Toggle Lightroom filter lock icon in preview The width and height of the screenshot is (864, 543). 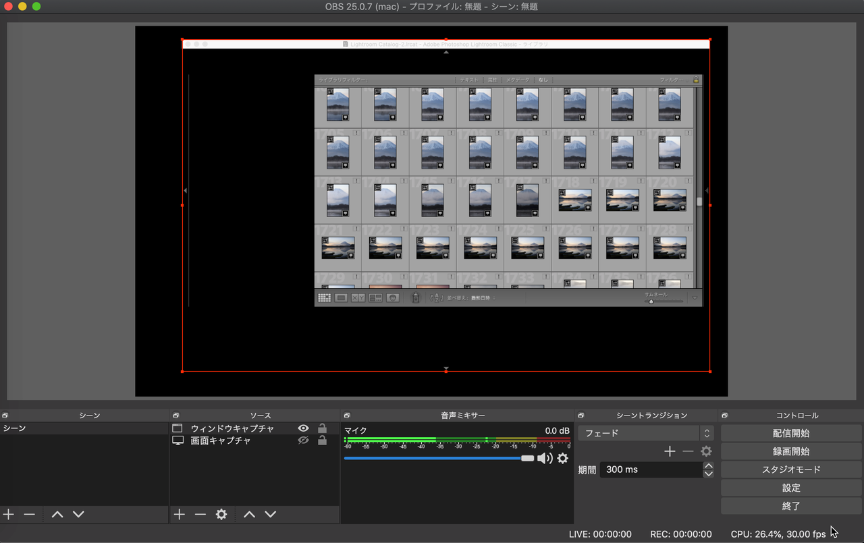point(696,80)
